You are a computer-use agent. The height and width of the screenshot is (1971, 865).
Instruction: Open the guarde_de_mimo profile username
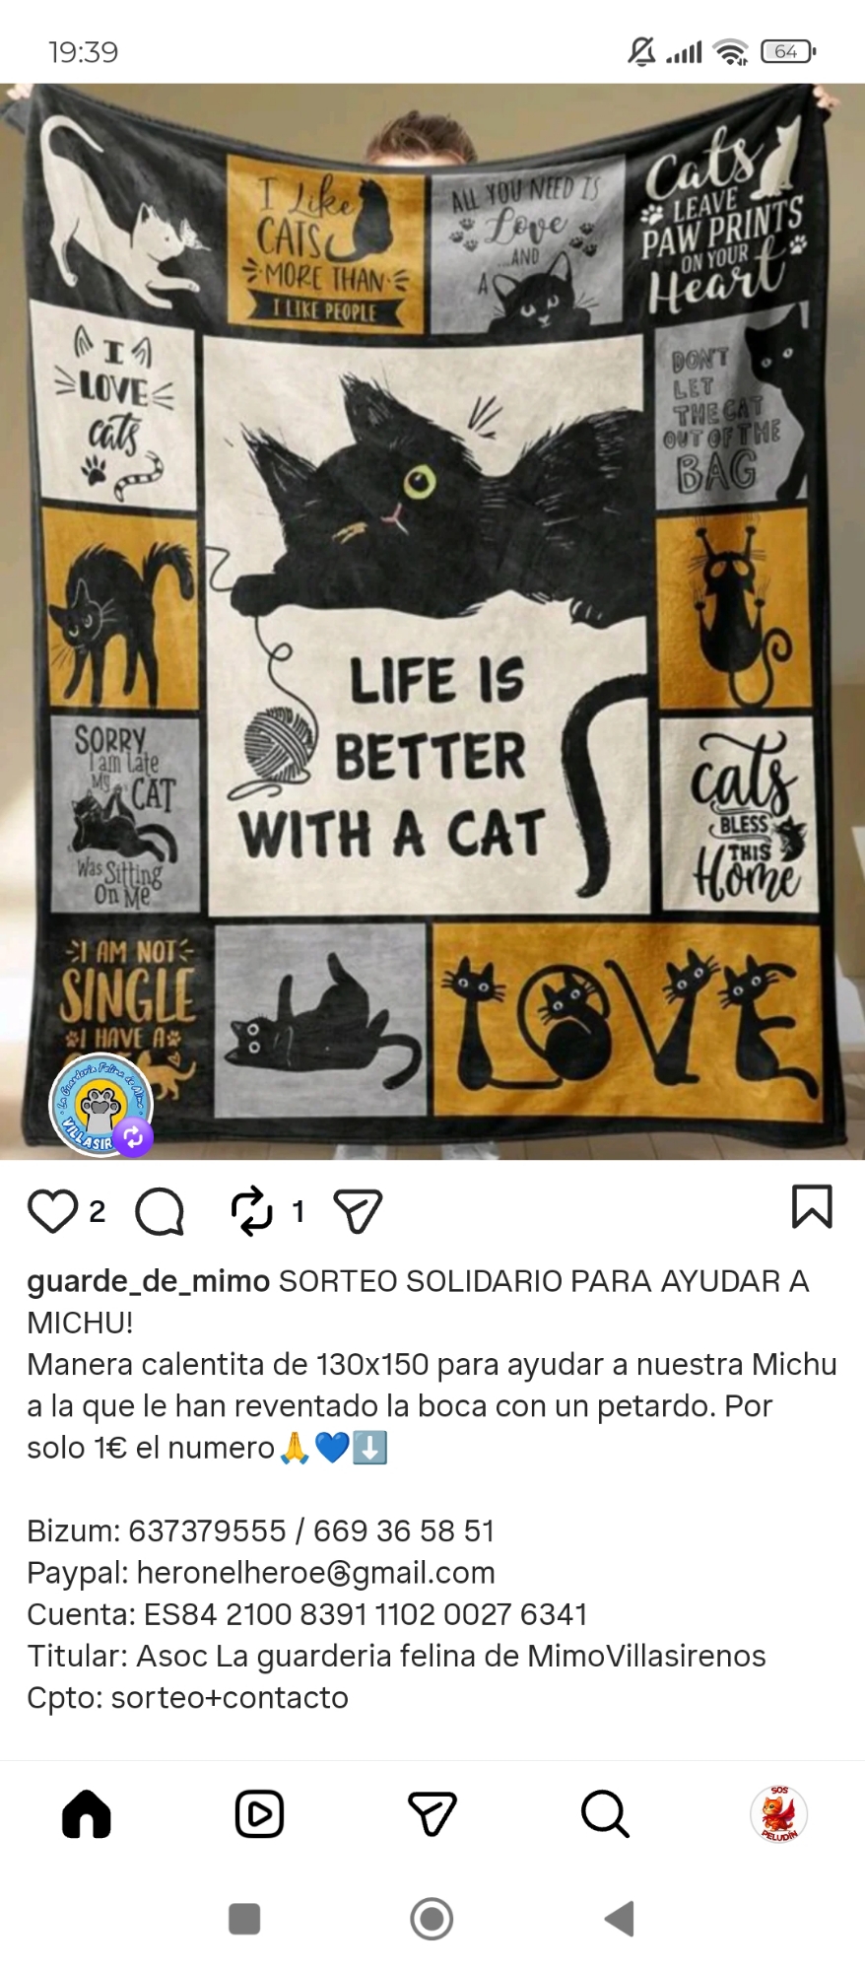148,1281
